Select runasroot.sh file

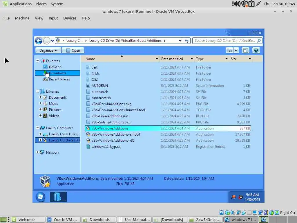[101, 98]
